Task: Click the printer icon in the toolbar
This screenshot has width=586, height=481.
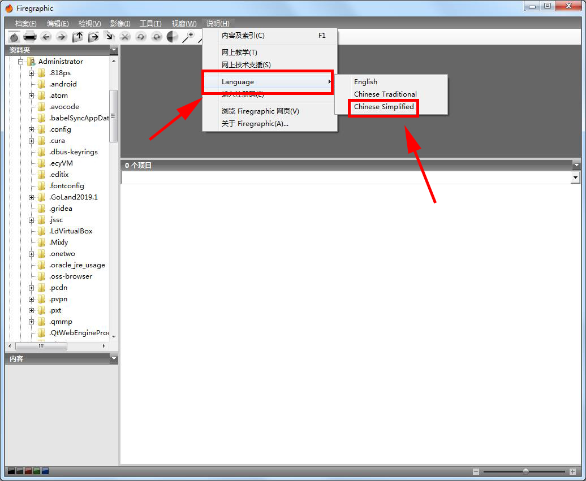Action: tap(30, 37)
